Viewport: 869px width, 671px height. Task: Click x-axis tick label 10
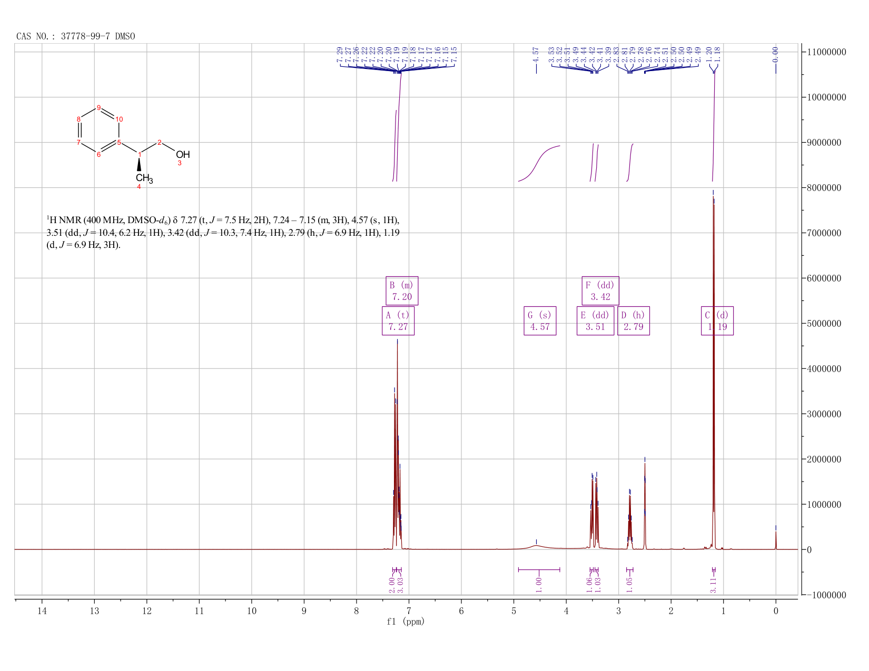click(252, 610)
